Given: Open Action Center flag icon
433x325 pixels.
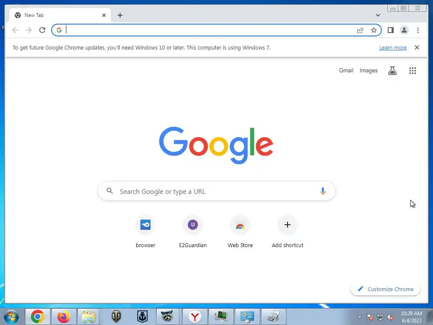Looking at the screenshot, I should pos(370,317).
